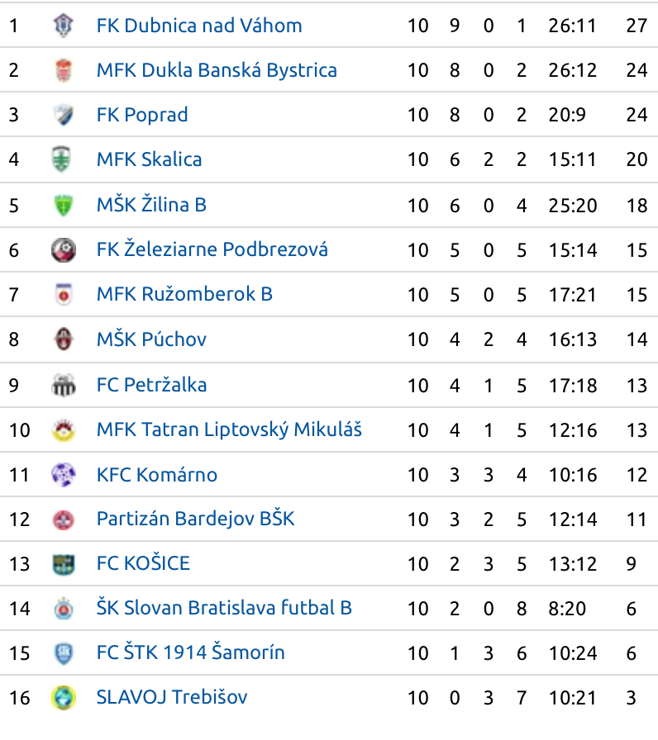Click the SLAVOJ Trebišov round logo

point(64,698)
